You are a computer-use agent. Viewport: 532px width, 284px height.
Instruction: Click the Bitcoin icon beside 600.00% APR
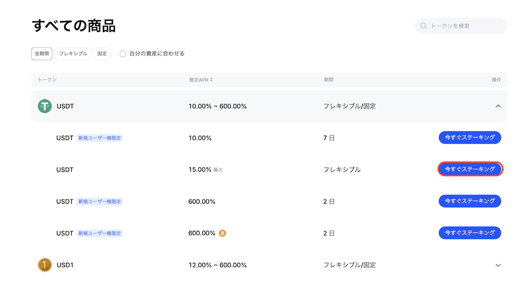(x=222, y=233)
